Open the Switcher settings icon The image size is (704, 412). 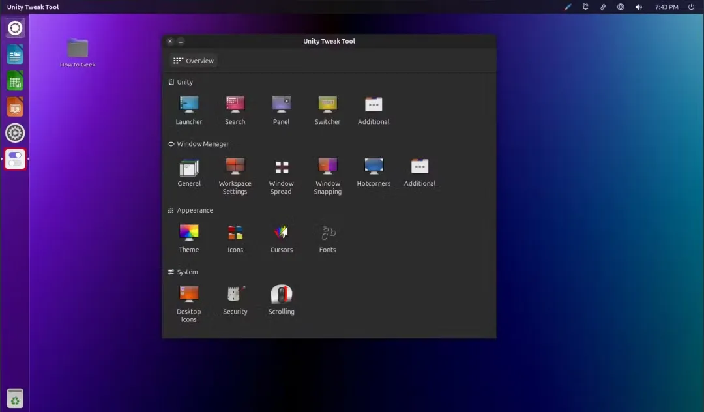coord(327,110)
